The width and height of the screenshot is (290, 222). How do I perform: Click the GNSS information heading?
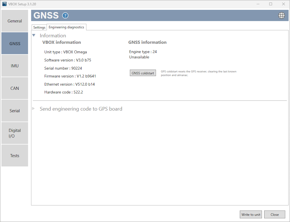tap(147, 42)
